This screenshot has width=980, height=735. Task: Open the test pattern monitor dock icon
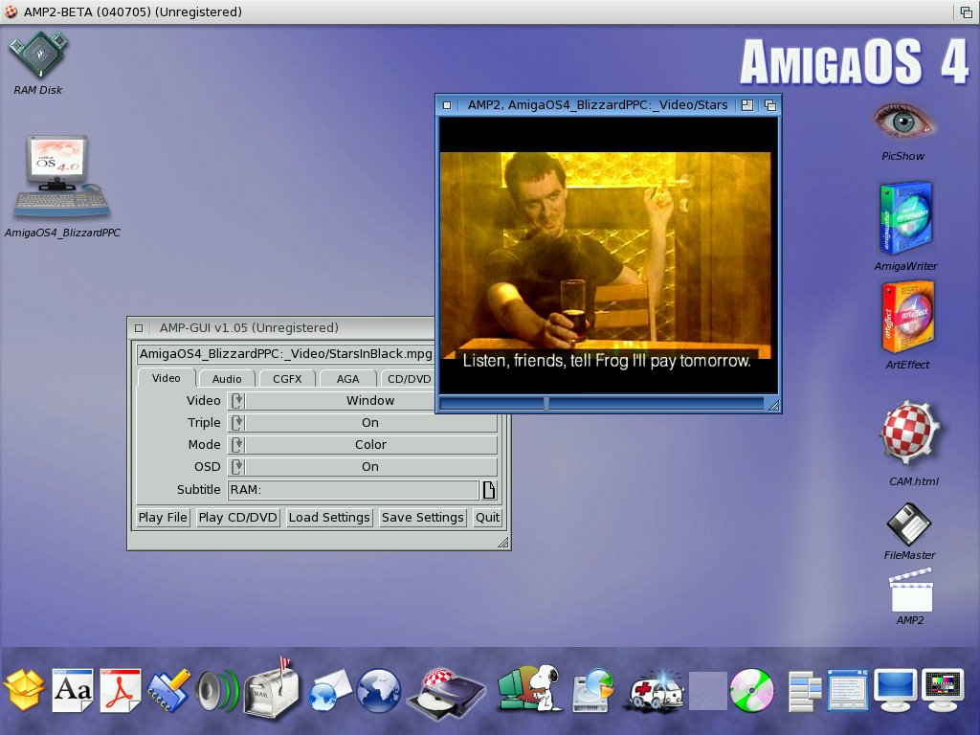point(943,690)
